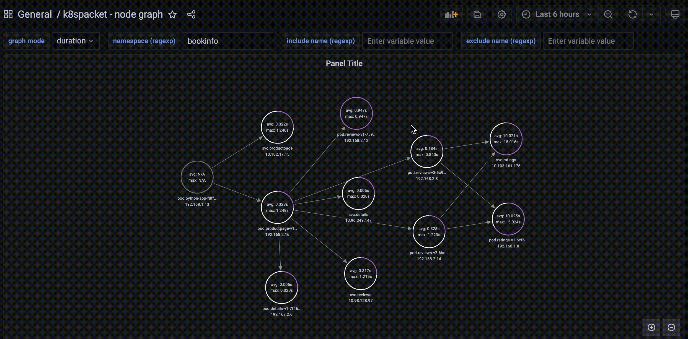Click the pod.productpage-v1 node

point(277,207)
